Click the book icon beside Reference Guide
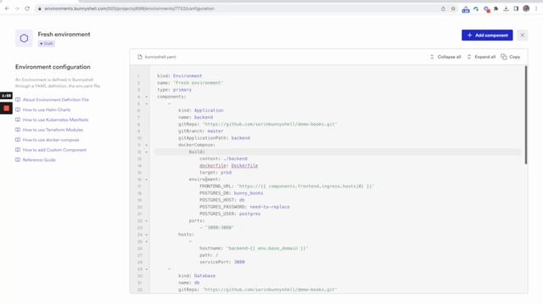Screen dimensions: 543x305 (18, 160)
